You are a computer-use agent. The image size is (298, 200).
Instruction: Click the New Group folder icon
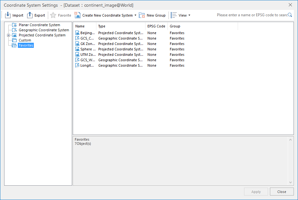142,15
